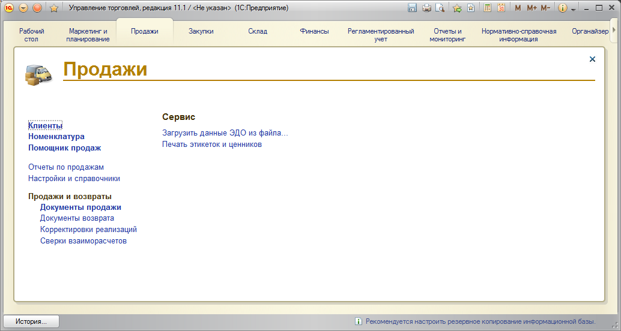Switch to the Закупки tab

[x=201, y=31]
